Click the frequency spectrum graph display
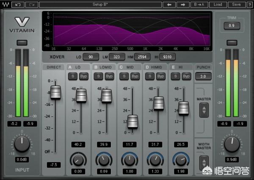The image size is (254, 180). (127, 31)
